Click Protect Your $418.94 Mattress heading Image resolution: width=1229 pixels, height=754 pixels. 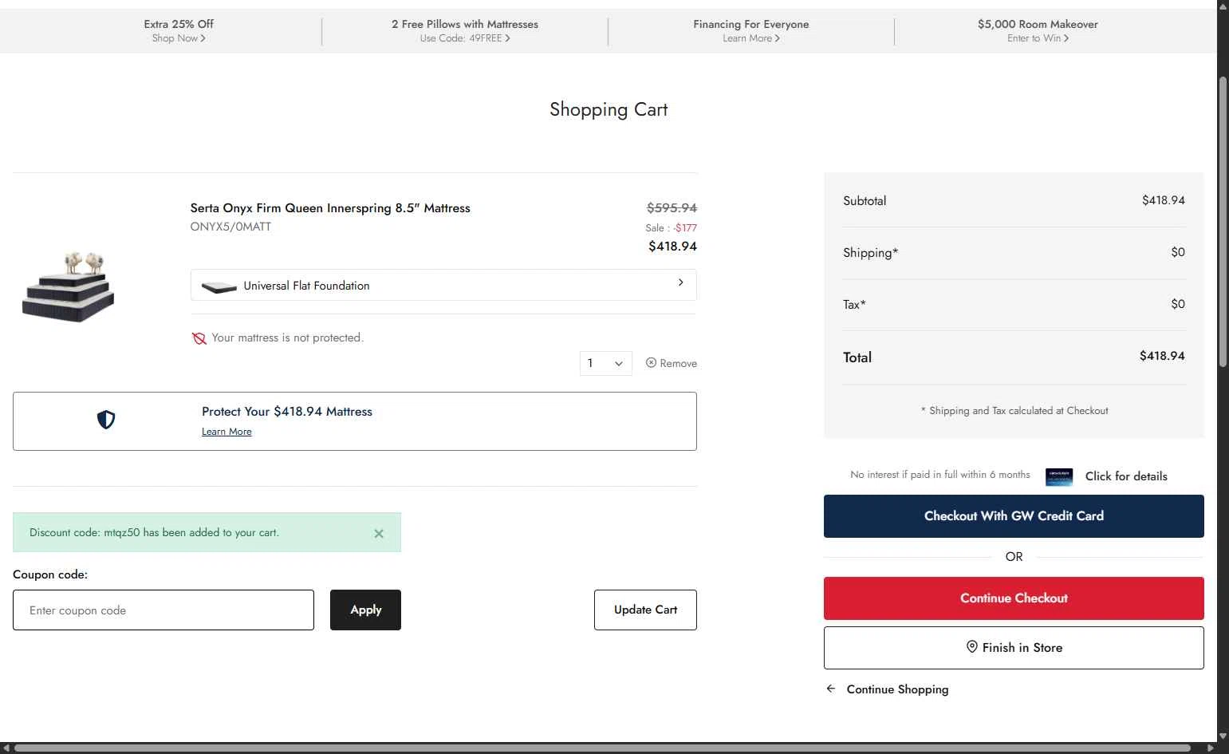tap(287, 412)
